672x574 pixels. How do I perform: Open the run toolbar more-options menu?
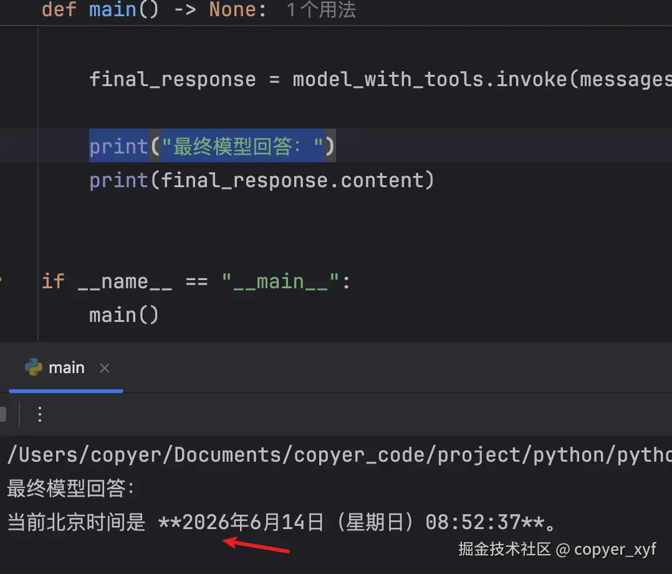pyautogui.click(x=40, y=414)
